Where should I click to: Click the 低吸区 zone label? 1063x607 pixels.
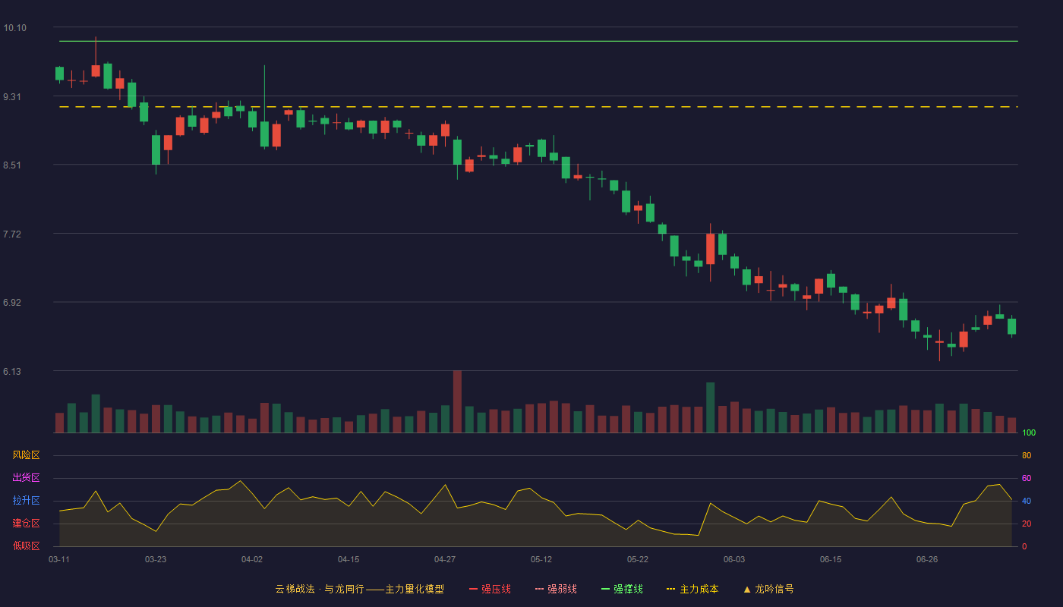[x=26, y=546]
